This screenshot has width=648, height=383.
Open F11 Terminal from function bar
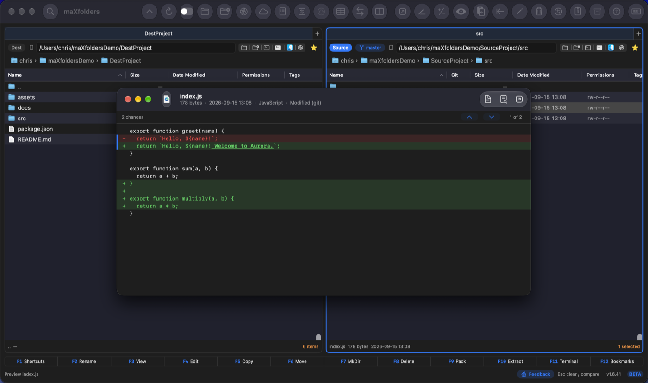pos(563,361)
